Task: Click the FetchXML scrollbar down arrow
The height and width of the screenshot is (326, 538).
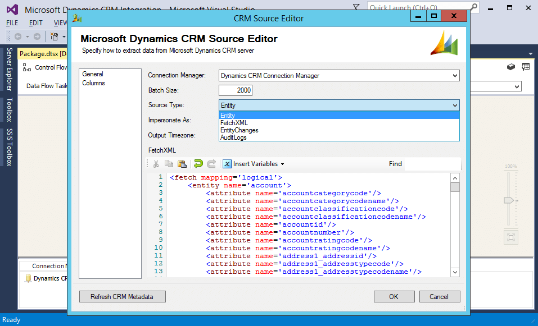Action: click(x=455, y=272)
